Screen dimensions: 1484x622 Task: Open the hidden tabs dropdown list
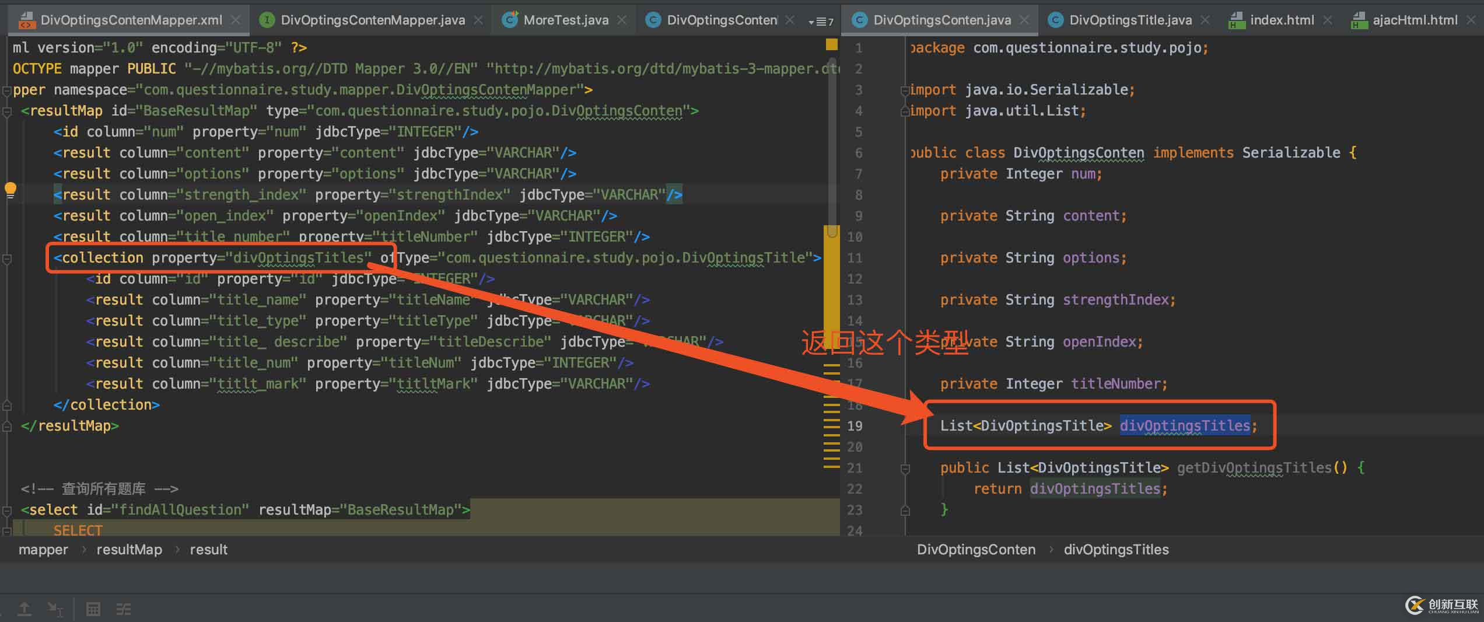820,22
